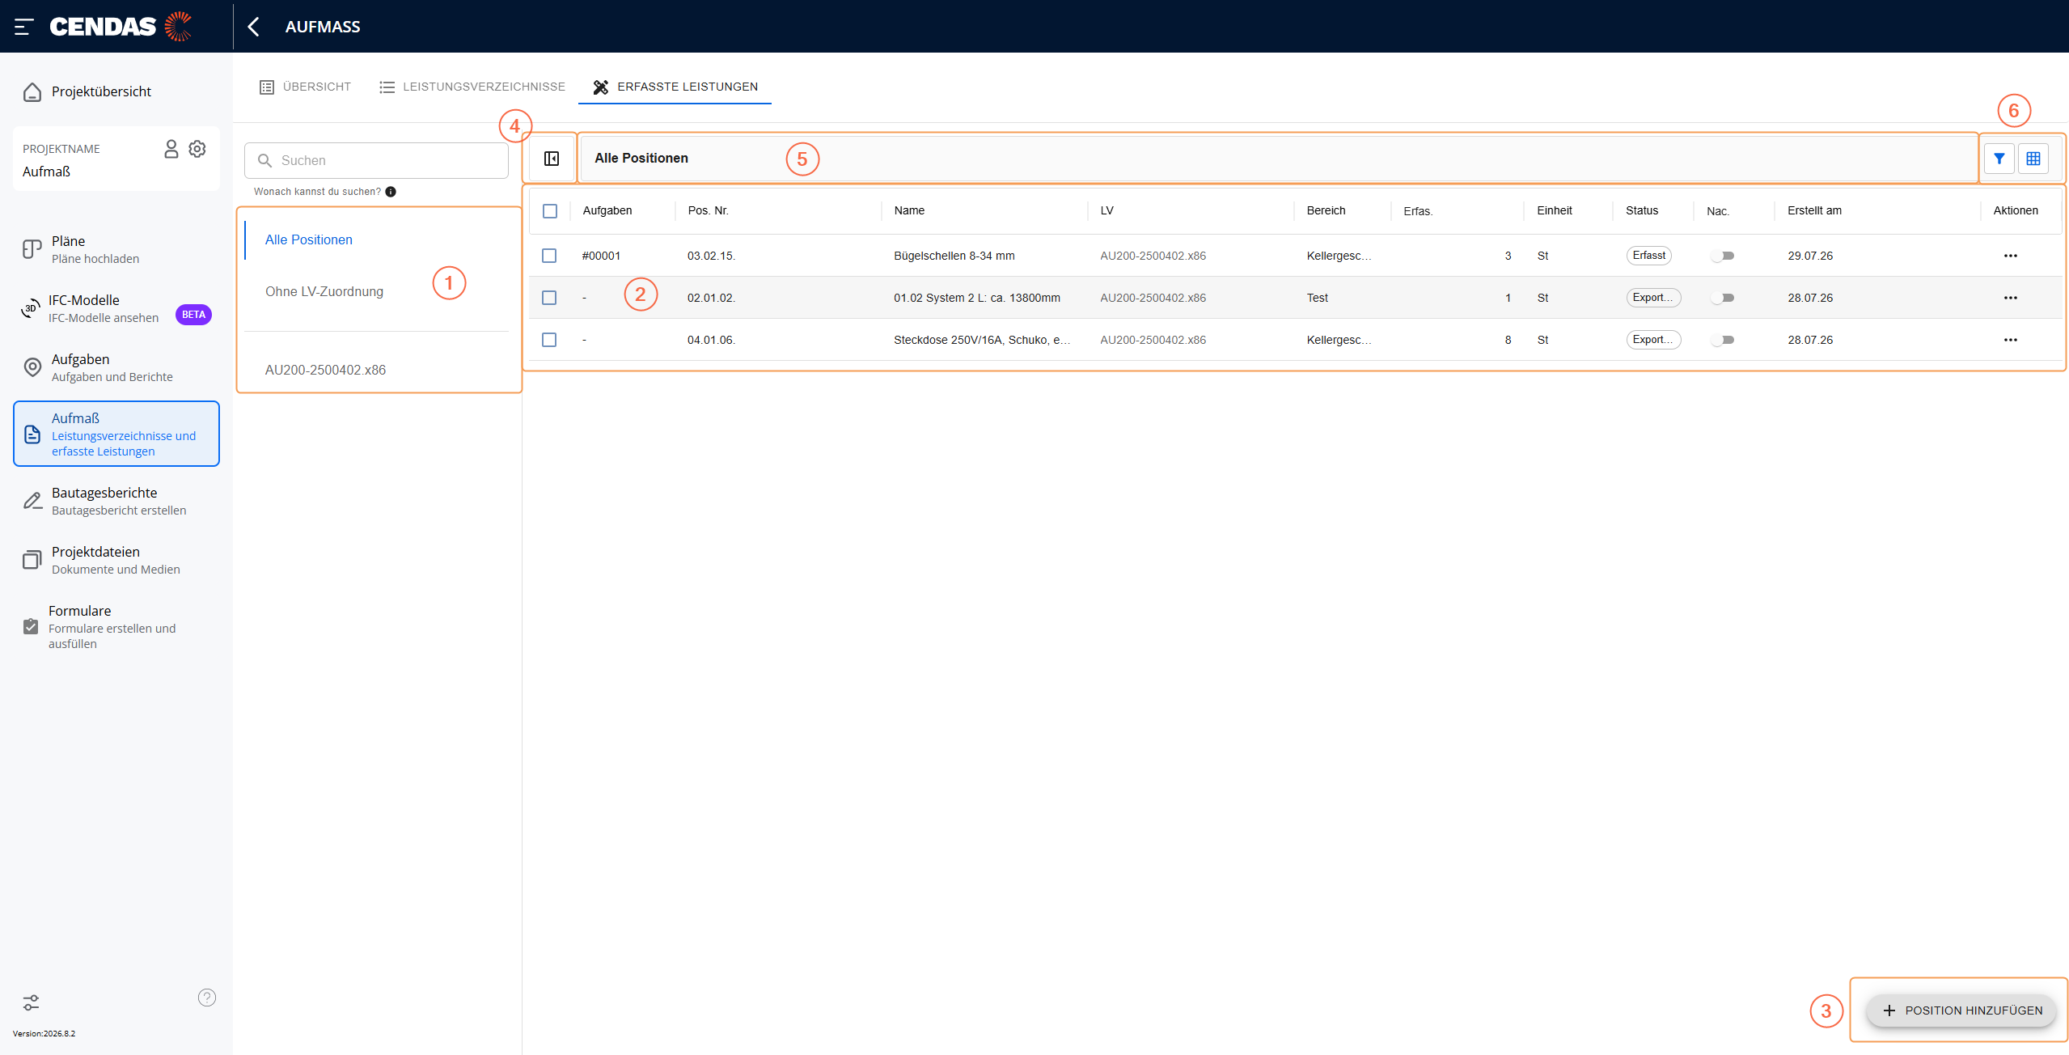Open Bautagesberichte in the sidebar
This screenshot has width=2069, height=1055.
point(116,501)
